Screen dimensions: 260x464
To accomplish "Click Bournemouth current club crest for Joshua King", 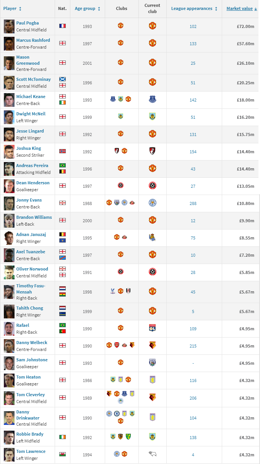I will pos(152,151).
